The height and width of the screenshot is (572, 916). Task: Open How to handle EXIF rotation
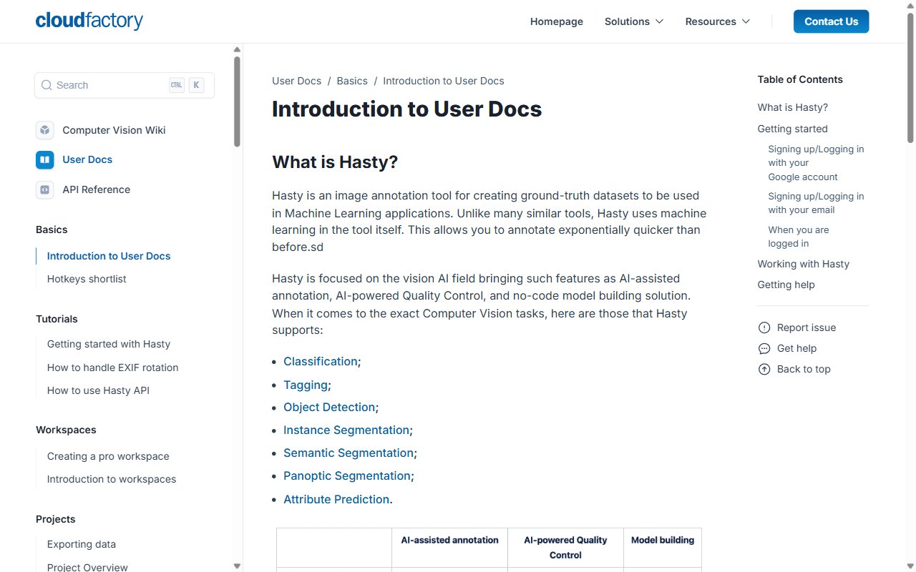(113, 368)
